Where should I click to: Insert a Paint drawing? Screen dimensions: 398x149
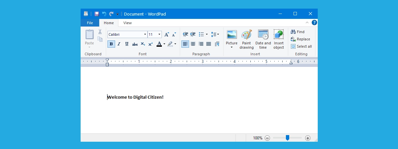246,39
